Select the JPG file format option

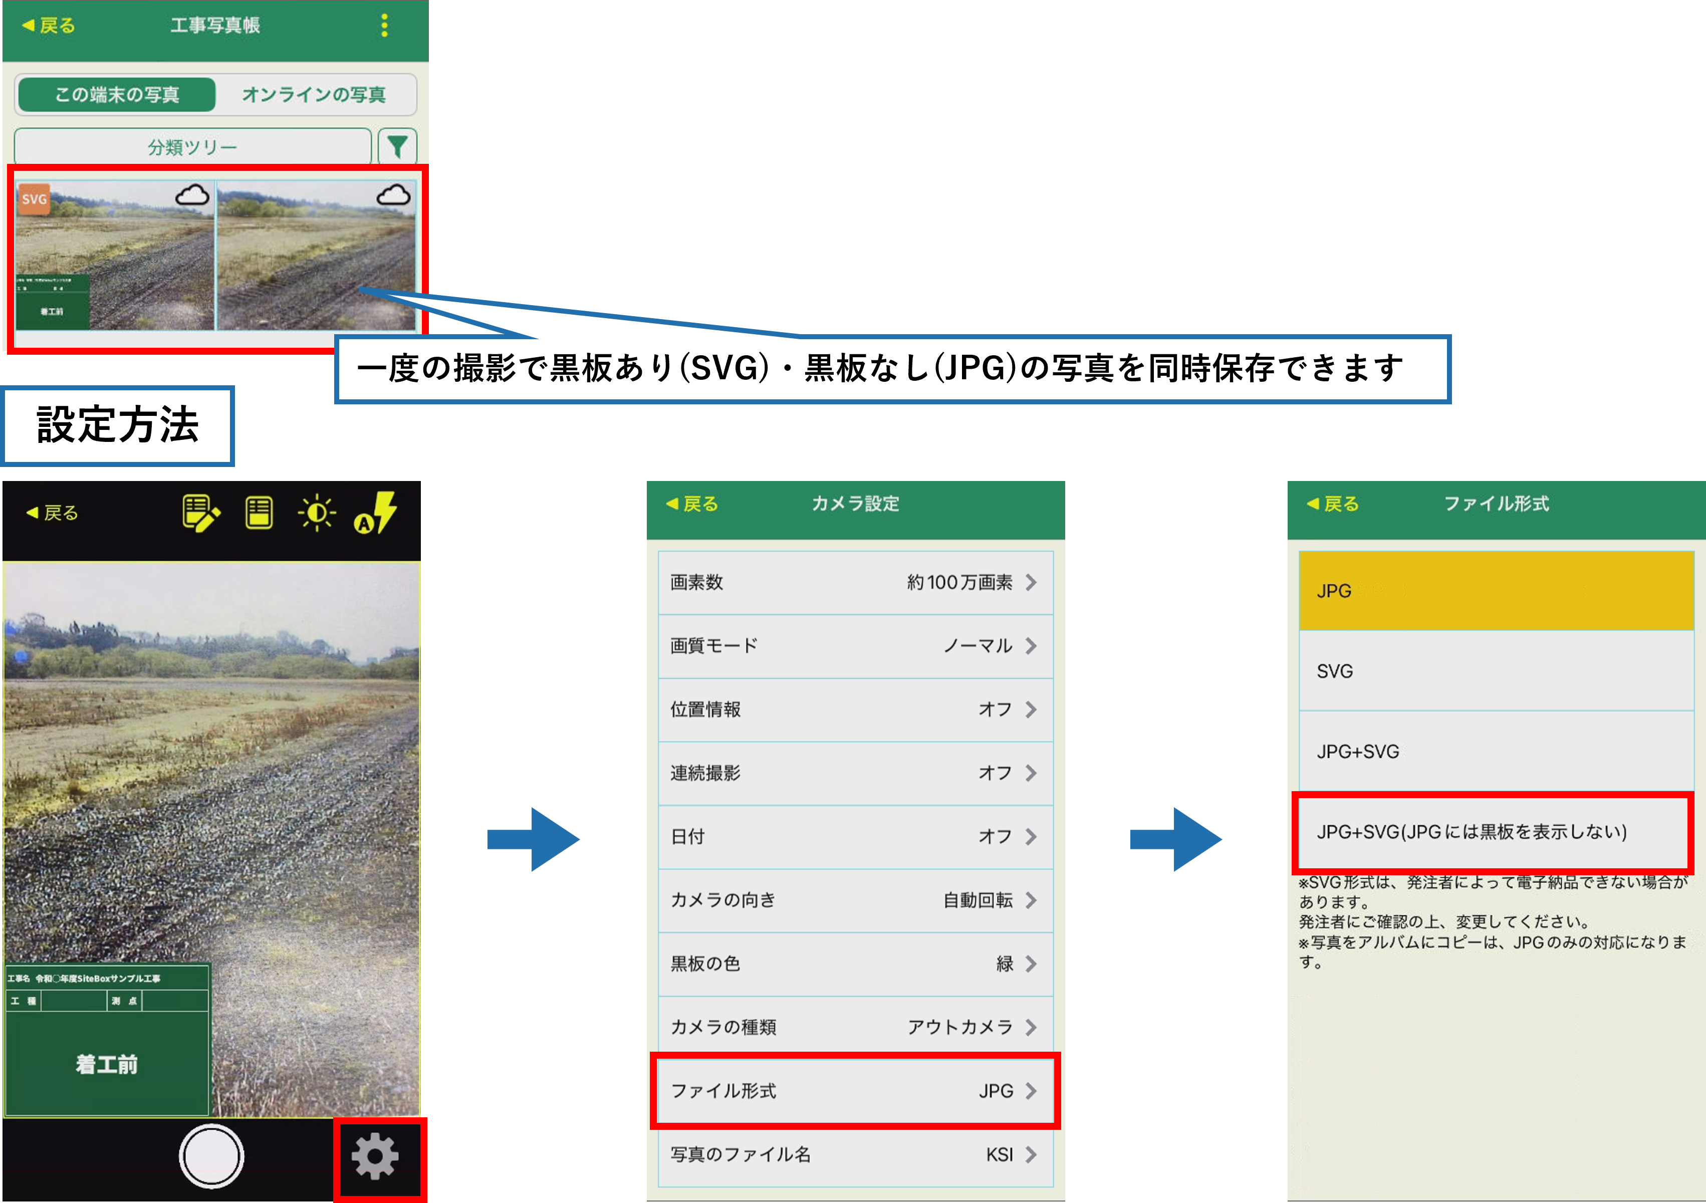coord(1496,591)
